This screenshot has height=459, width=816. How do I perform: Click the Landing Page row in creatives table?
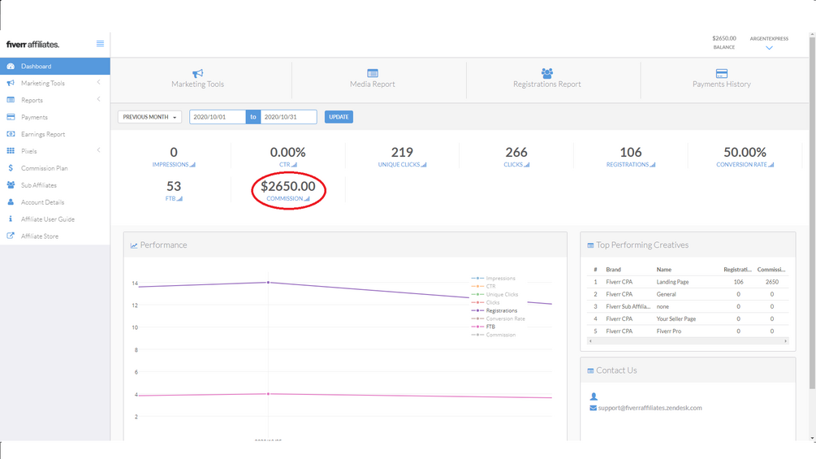688,282
